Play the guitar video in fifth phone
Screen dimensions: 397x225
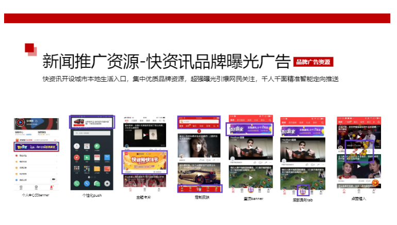coord(251,148)
